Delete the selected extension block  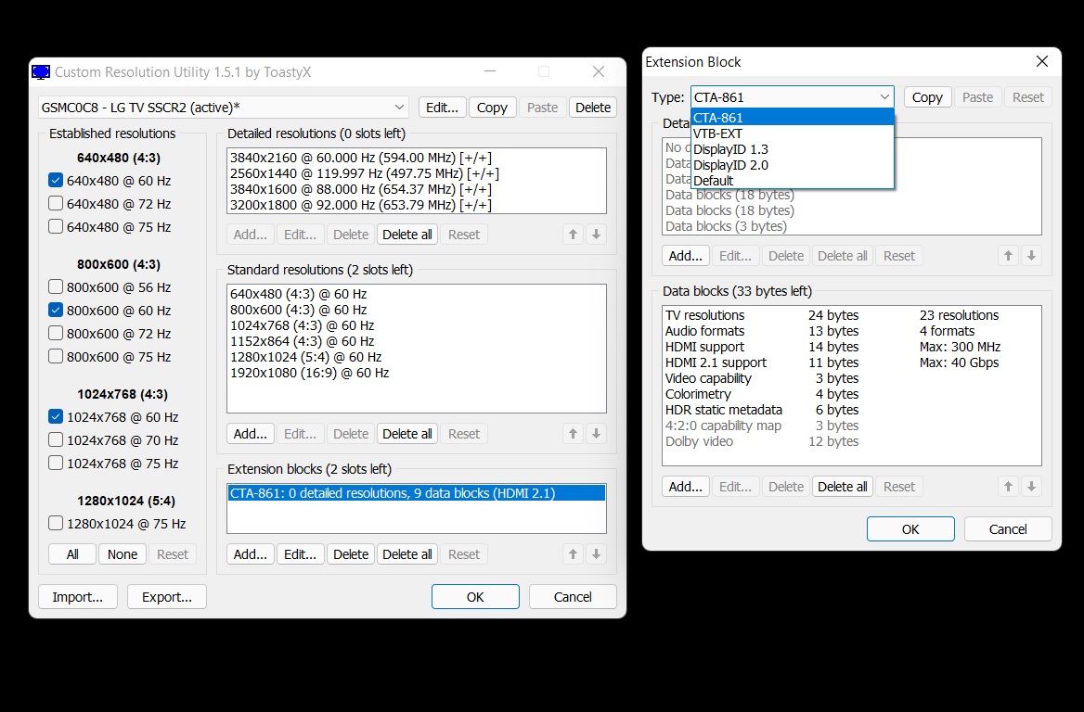(x=351, y=553)
